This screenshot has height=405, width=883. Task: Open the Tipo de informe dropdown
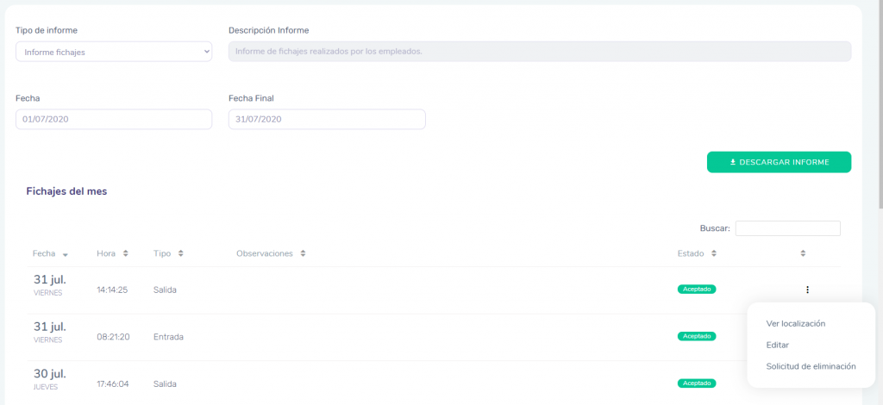click(114, 52)
